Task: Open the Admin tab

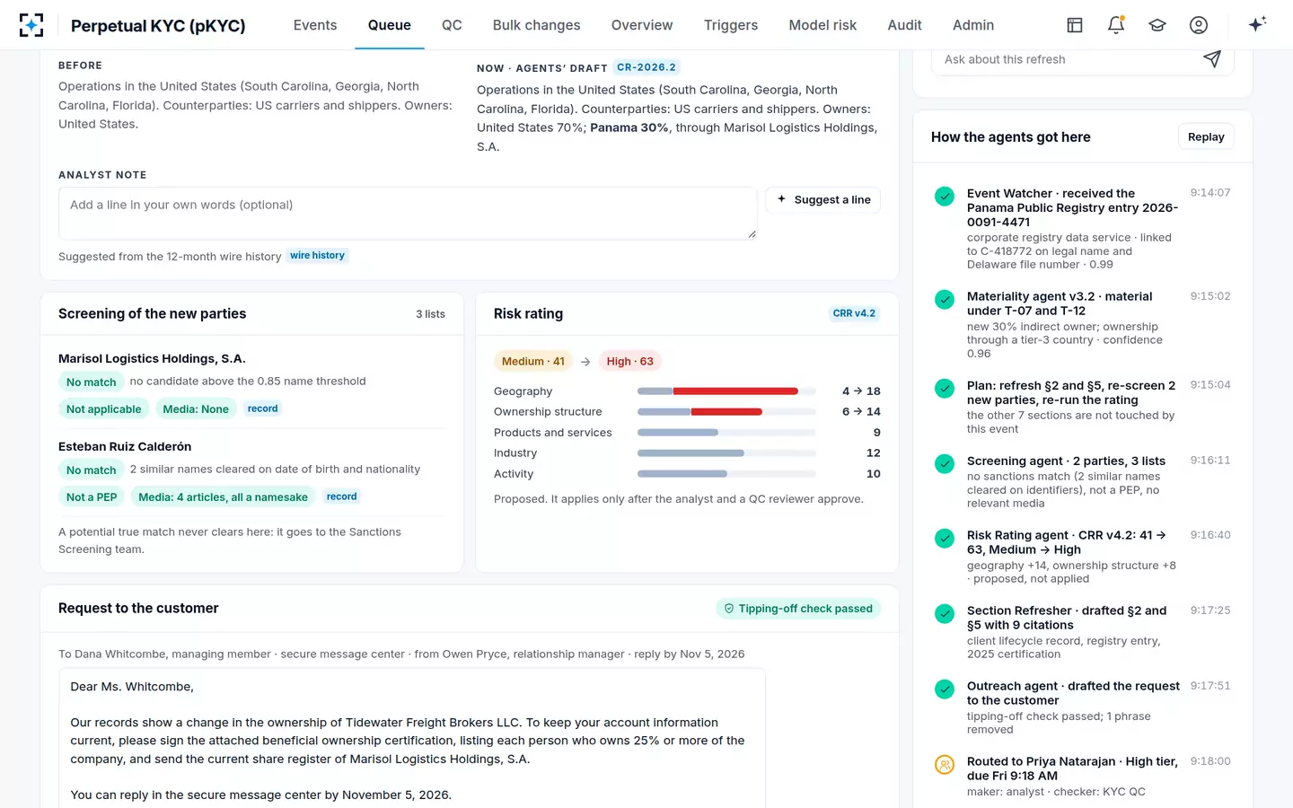Action: pyautogui.click(x=973, y=25)
